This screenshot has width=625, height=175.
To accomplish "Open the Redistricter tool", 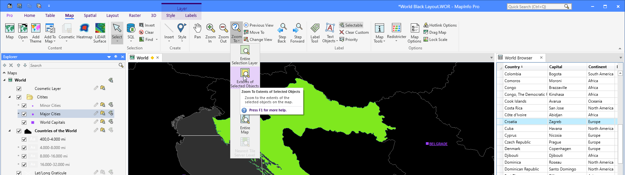I will (x=396, y=31).
